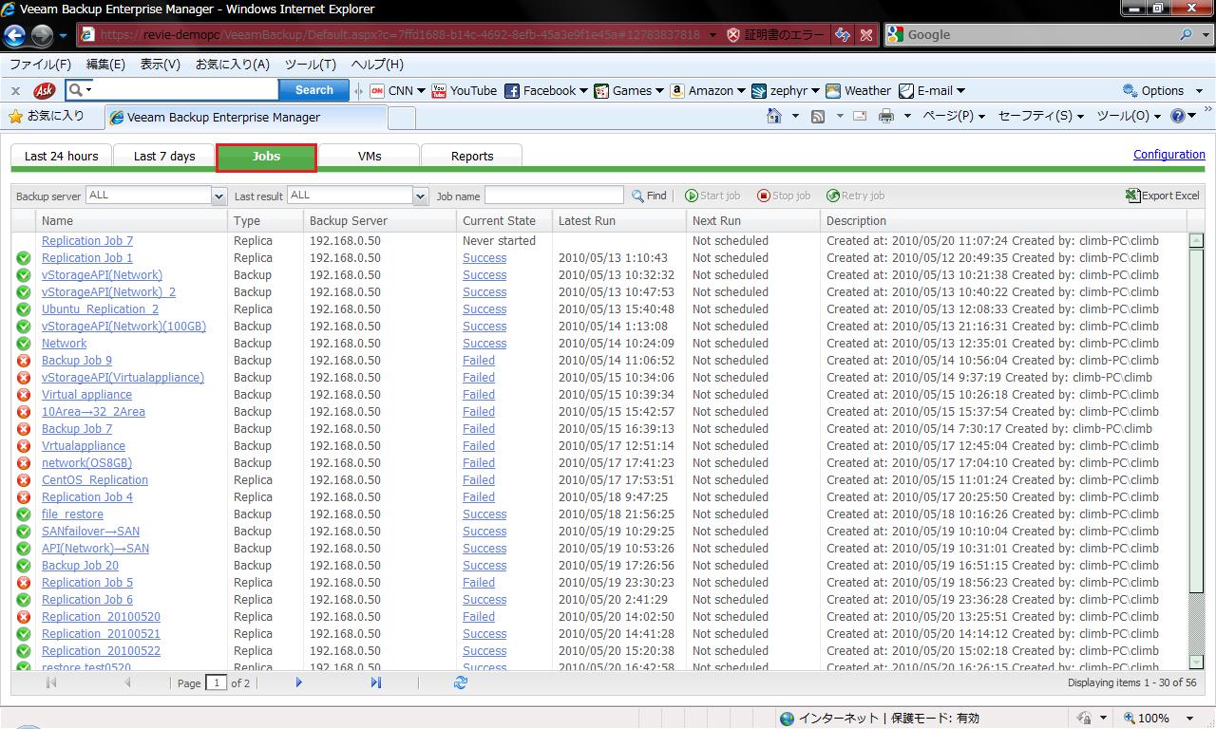Screen dimensions: 1216x729
Task: Open the file_restore job link
Action: (72, 514)
